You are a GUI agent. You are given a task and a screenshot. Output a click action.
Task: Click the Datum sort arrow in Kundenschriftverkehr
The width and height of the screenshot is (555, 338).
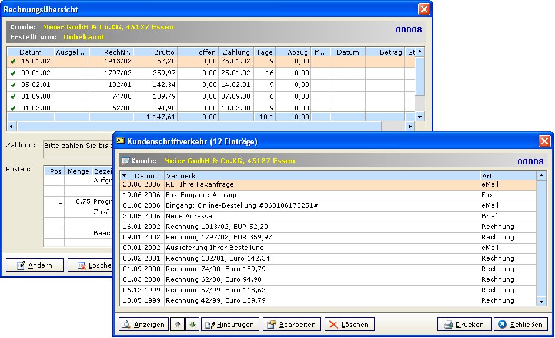tap(125, 175)
